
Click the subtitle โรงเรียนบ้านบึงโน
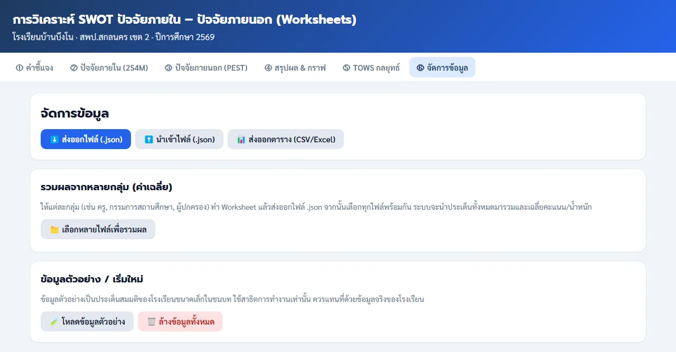[113, 37]
